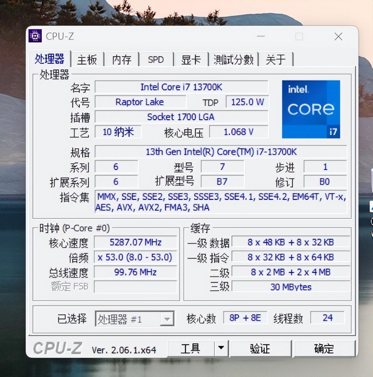Click the bus speed 99.76 MHz value
This screenshot has height=377, width=373.
pos(135,272)
